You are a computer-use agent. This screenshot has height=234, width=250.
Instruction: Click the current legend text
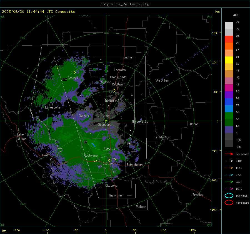tap(241, 196)
